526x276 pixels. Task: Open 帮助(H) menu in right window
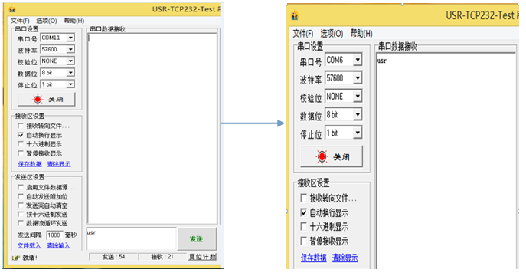[x=361, y=34]
